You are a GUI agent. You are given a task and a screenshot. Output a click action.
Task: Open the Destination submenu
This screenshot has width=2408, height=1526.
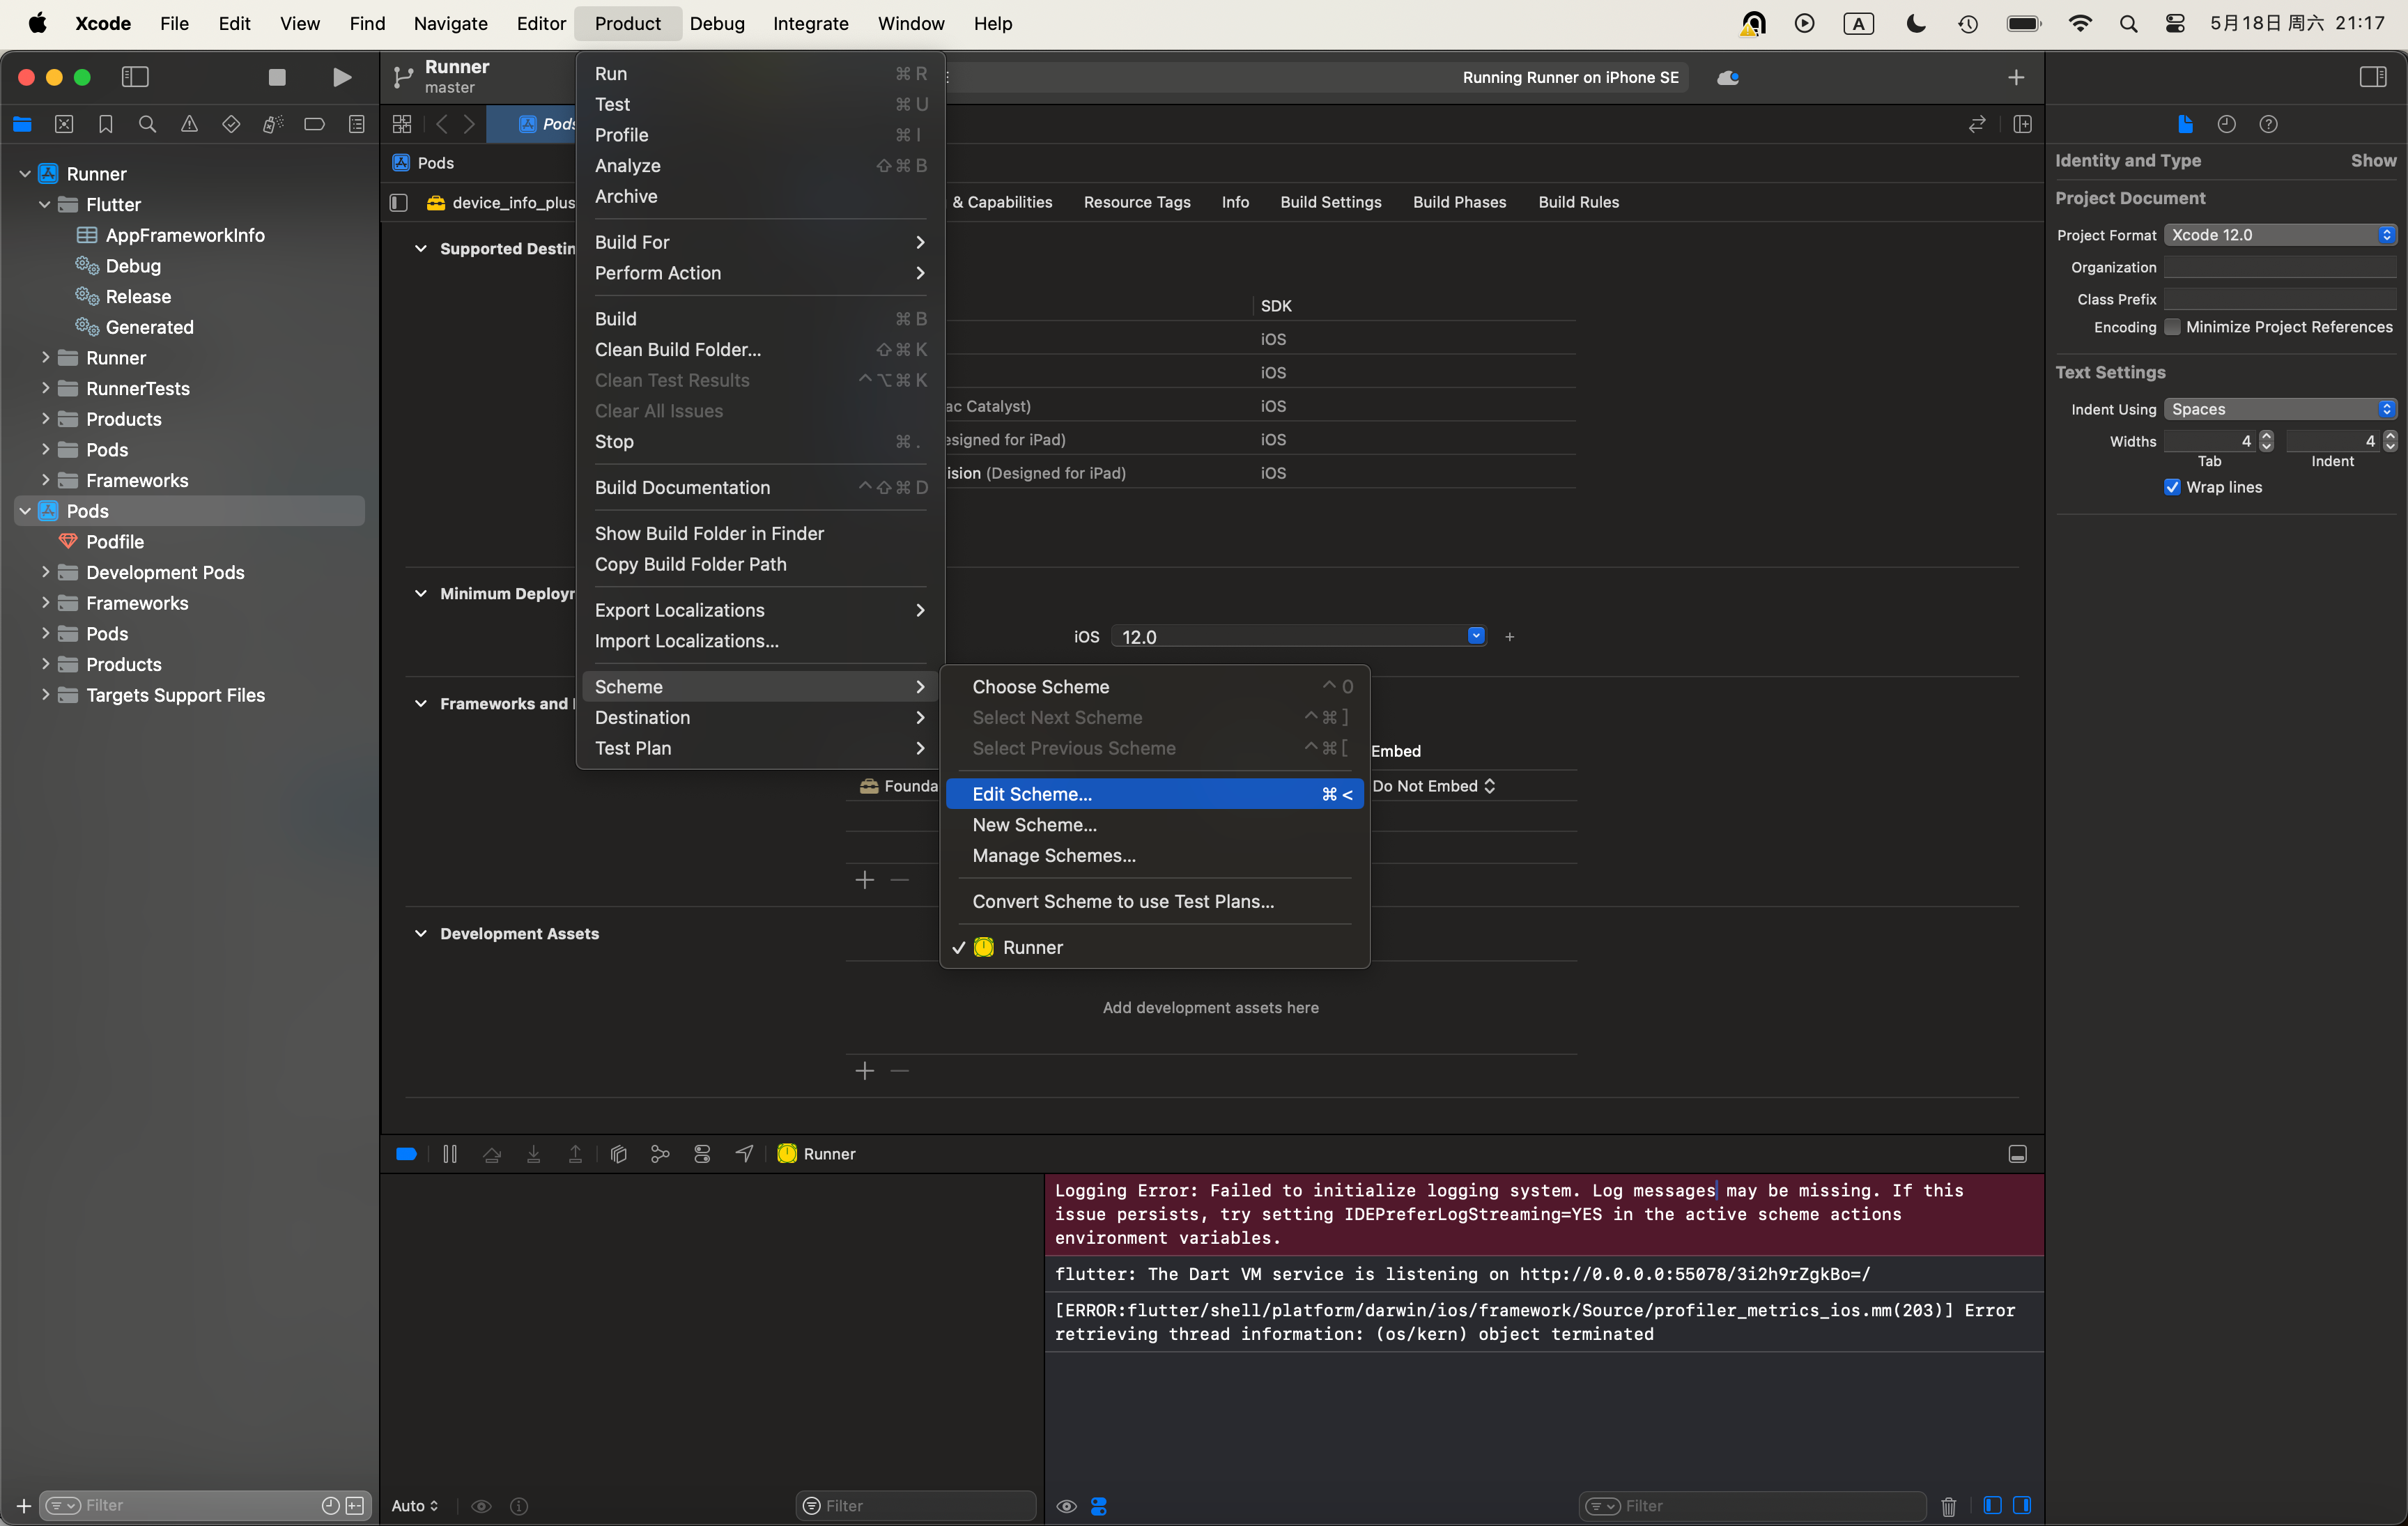coord(761,717)
